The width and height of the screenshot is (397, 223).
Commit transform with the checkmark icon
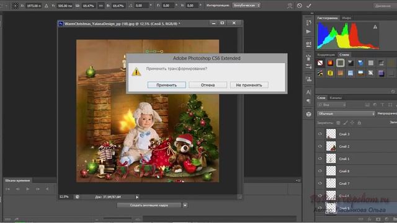click(x=309, y=6)
